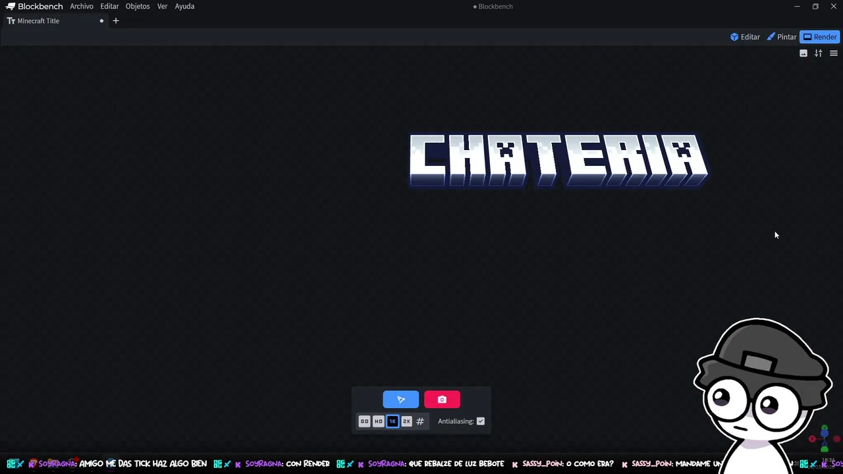The image size is (843, 474).
Task: Toggle the Antialiasing checkbox
Action: click(x=481, y=421)
